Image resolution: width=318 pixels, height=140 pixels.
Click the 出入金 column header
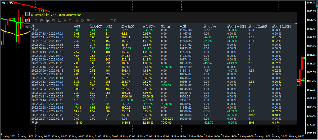[166, 26]
